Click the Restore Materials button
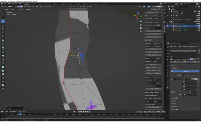 point(153,34)
